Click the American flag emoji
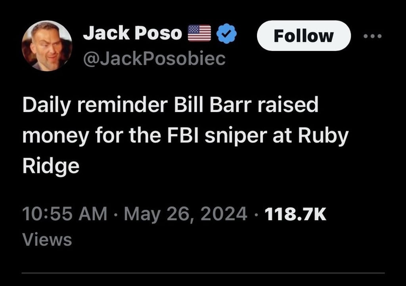 coord(199,34)
